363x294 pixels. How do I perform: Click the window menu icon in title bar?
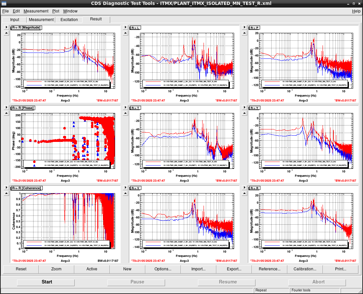click(4, 4)
